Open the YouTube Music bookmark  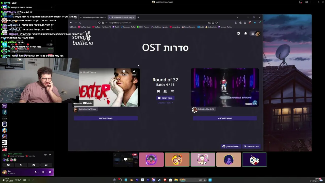click(84, 27)
